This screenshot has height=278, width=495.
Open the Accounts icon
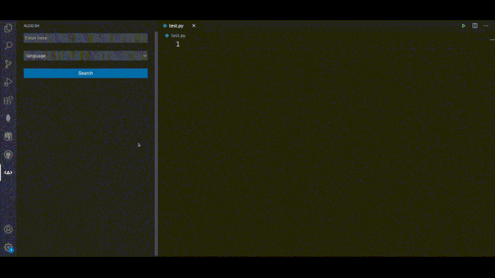click(8, 229)
